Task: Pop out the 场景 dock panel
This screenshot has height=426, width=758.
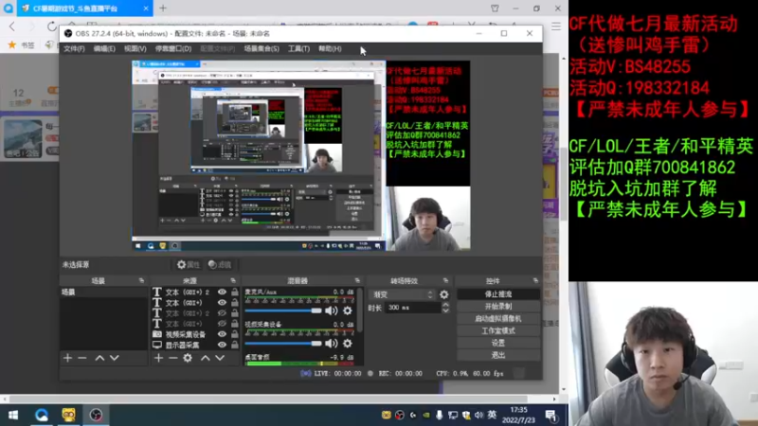Action: (x=141, y=280)
